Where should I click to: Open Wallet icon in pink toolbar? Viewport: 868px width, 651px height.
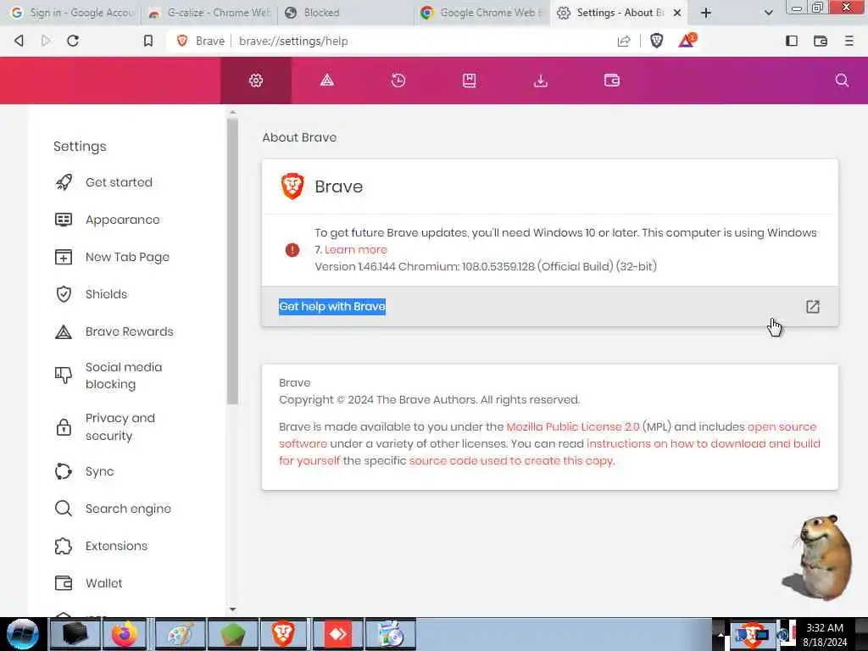[x=612, y=81]
